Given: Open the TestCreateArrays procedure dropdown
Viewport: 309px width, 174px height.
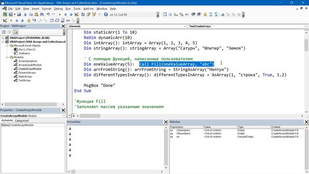Looking at the screenshot, I should pos(305,26).
